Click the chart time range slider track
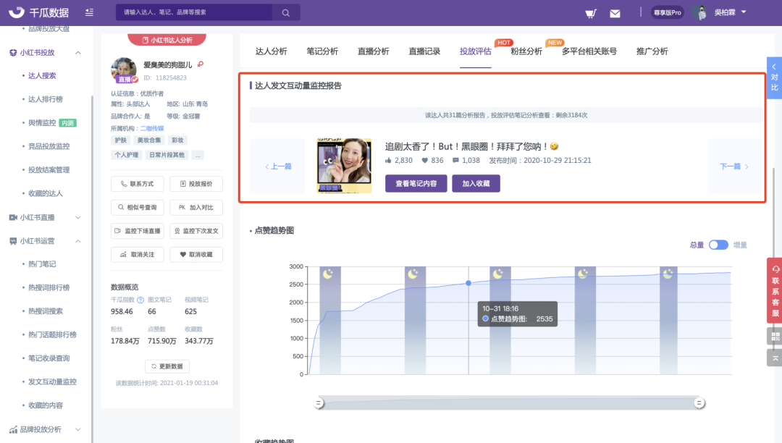 click(x=509, y=402)
